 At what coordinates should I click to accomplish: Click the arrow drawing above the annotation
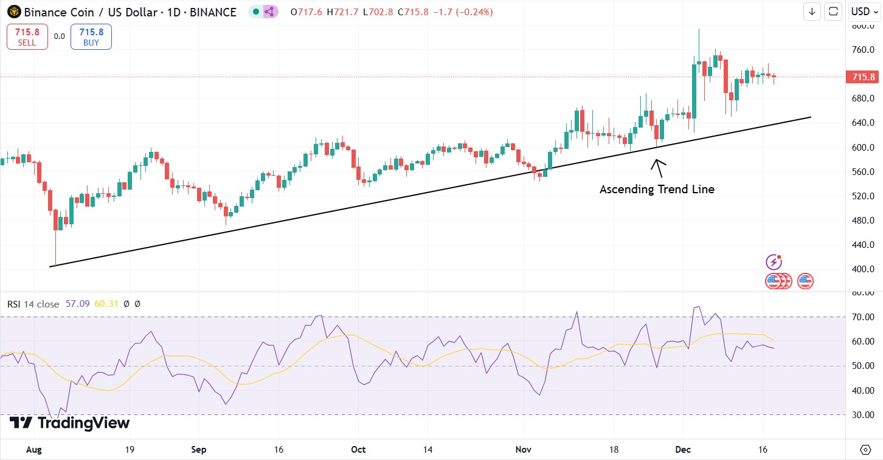tap(657, 166)
